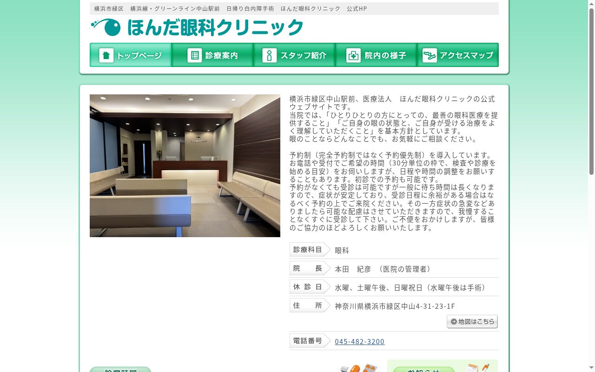Open the map via 地図はこちら button

(472, 322)
